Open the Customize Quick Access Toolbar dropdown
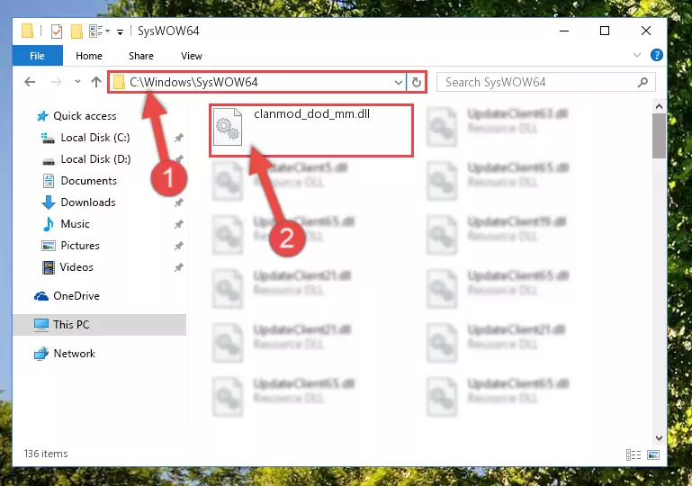The image size is (692, 486). point(120,31)
